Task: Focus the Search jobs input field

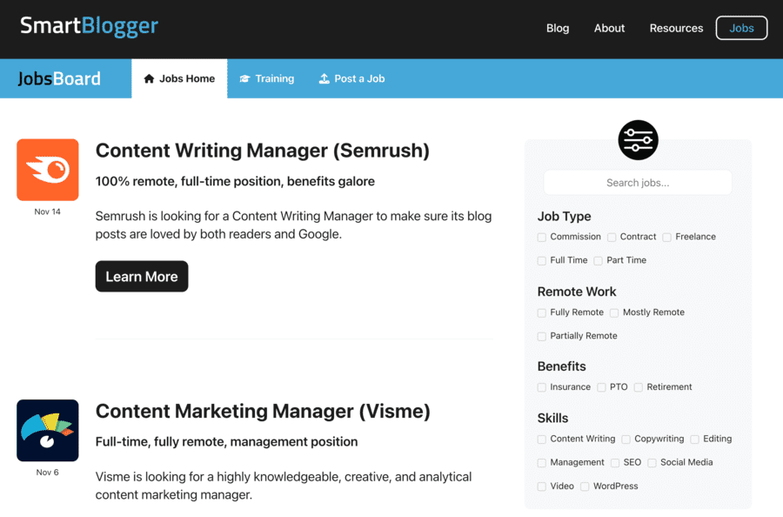Action: 638,183
